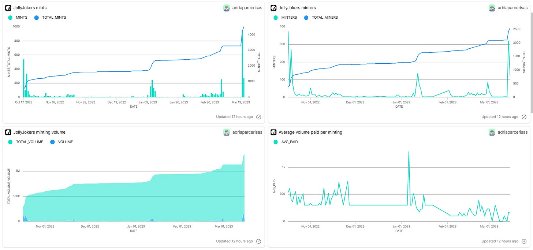Click the check status icon on JollyJokers minters card
This screenshot has height=250, width=533.
pyautogui.click(x=524, y=117)
